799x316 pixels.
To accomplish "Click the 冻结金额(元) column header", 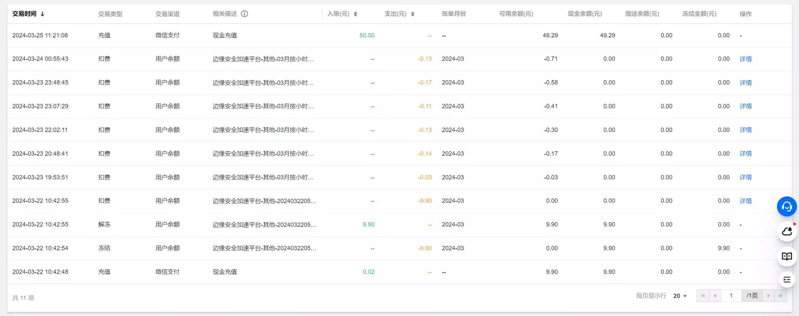I will (699, 14).
